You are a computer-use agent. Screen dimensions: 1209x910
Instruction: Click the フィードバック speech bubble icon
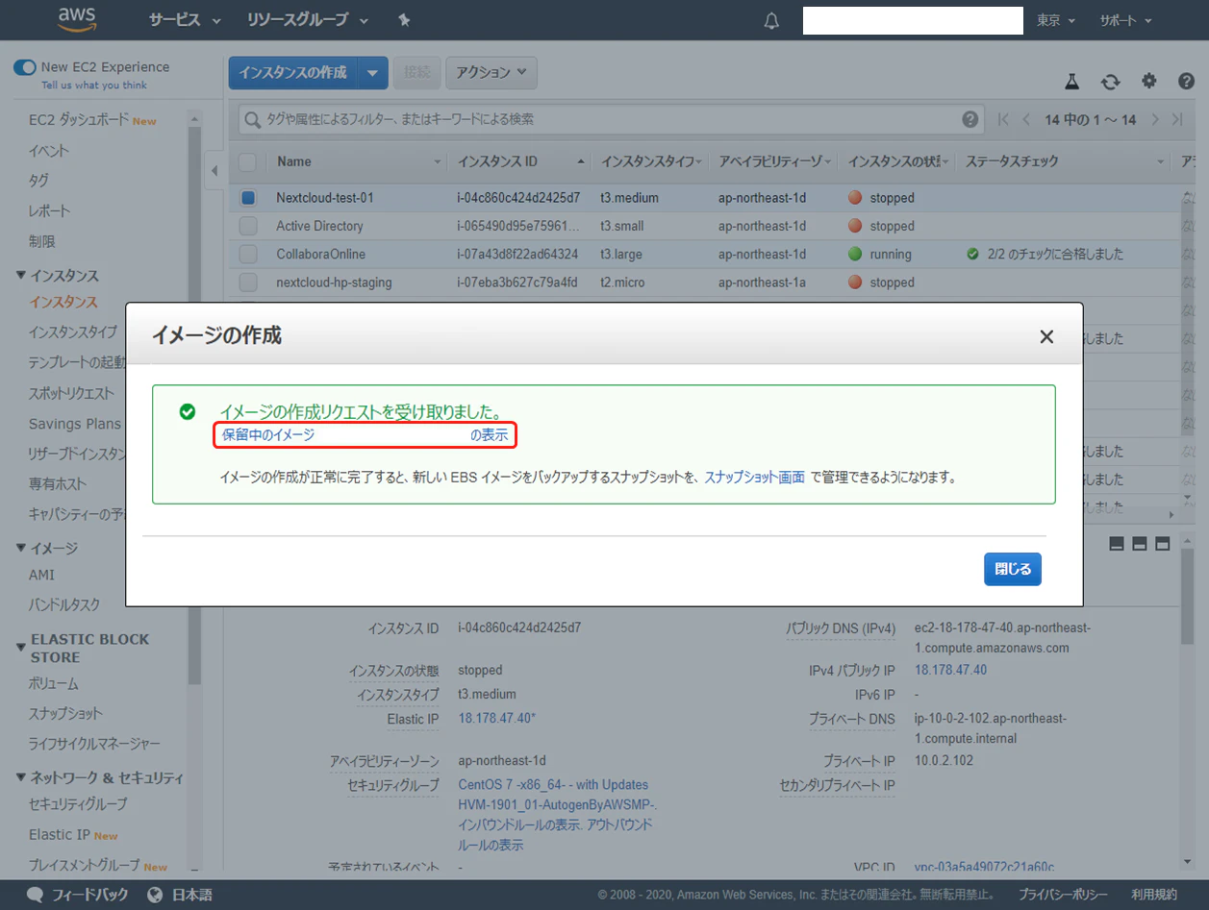[x=35, y=895]
